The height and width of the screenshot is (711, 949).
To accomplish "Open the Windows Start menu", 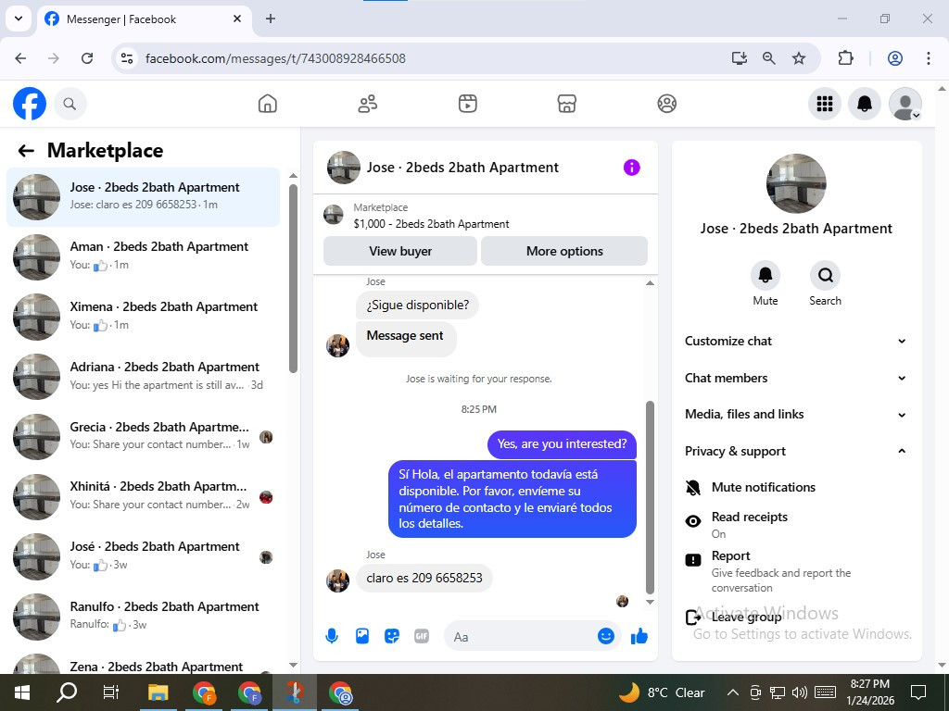I will coord(22,692).
